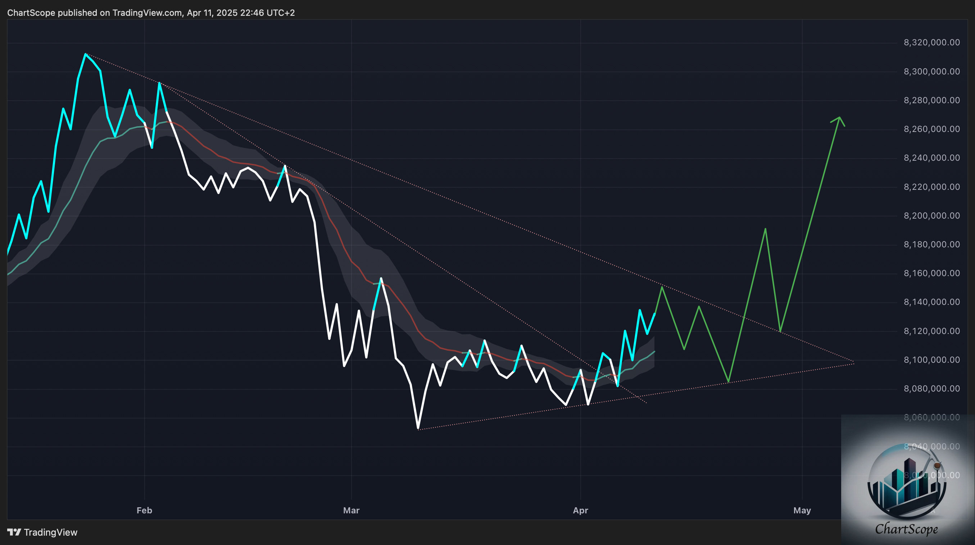Click the highest cyan price peak in January
Viewport: 975px width, 545px height.
(86, 54)
